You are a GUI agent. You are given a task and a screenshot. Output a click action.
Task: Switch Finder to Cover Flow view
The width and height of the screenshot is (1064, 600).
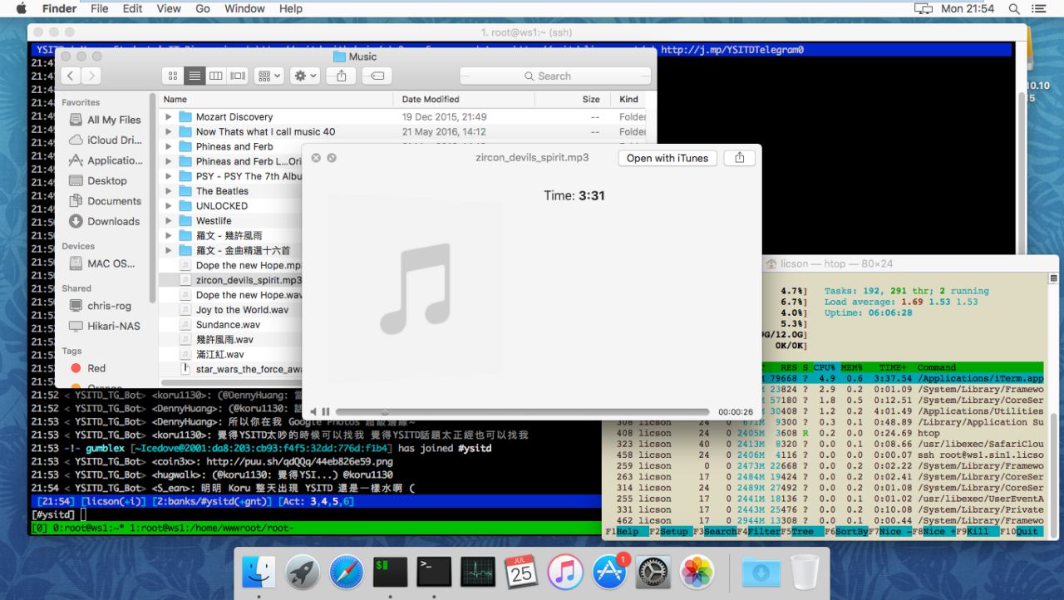tap(238, 76)
